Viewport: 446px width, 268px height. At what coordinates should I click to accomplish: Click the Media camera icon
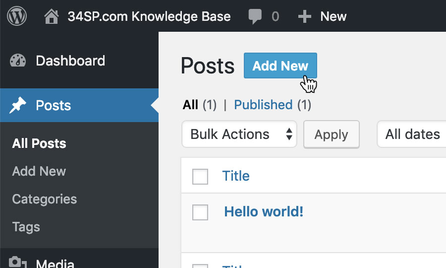18,263
